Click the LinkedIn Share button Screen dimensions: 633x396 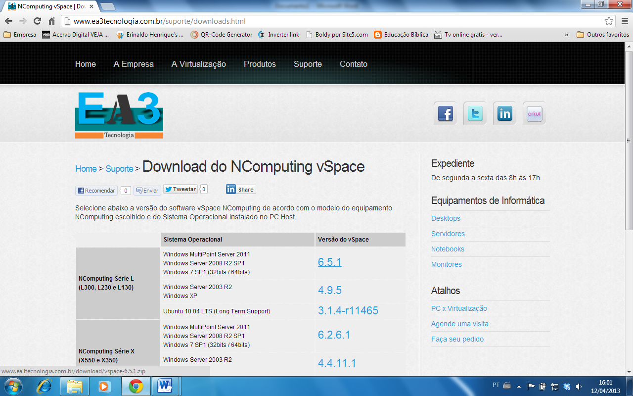tap(241, 189)
